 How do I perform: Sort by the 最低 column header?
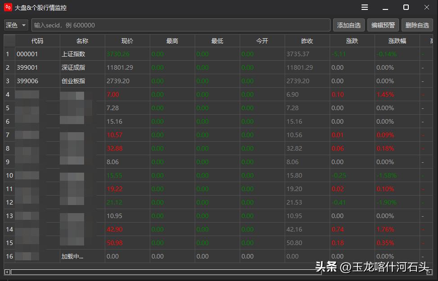click(217, 41)
